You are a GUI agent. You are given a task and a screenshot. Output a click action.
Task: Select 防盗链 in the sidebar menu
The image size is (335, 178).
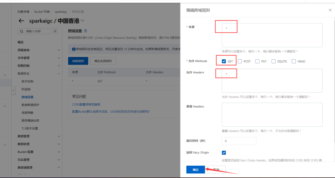click(26, 89)
